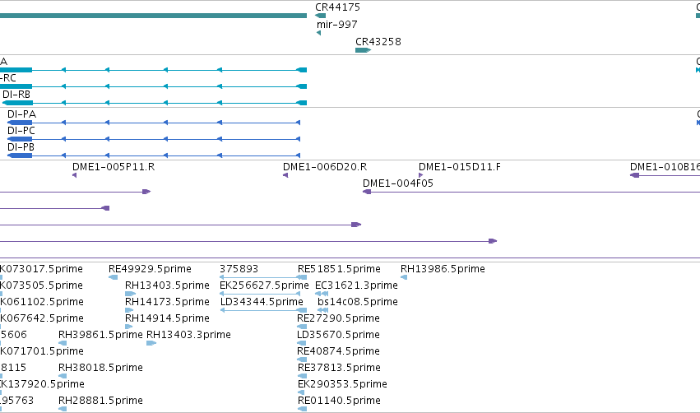Screen dimensions: 700x413
Task: Open the Dl-PA protein label
Action: click(22, 114)
